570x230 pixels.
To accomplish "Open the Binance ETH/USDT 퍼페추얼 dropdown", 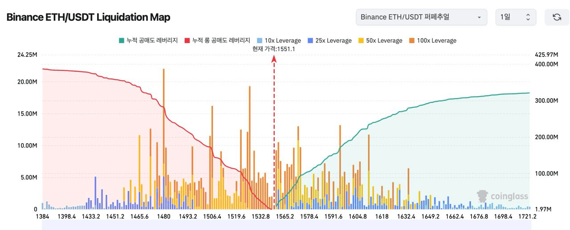I will (x=422, y=17).
